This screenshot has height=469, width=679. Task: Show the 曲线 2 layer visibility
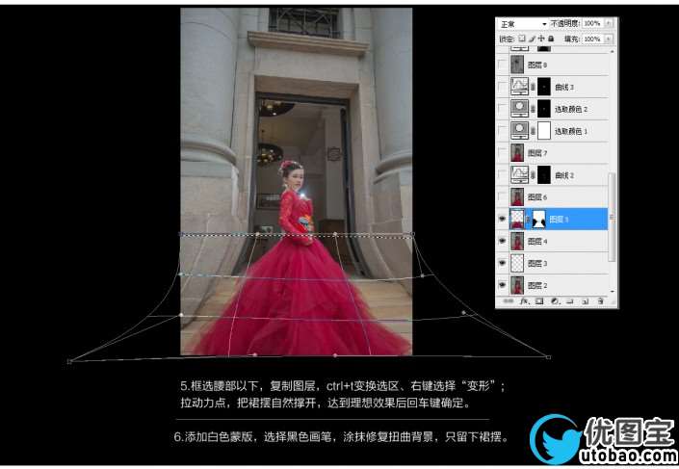(x=503, y=175)
